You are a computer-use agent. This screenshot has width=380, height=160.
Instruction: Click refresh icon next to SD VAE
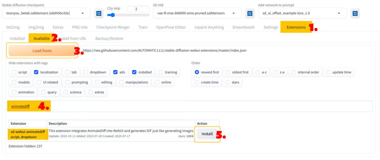pyautogui.click(x=250, y=13)
